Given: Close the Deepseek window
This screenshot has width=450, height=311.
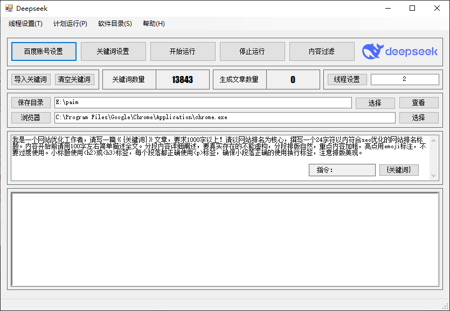Looking at the screenshot, I should [437, 8].
